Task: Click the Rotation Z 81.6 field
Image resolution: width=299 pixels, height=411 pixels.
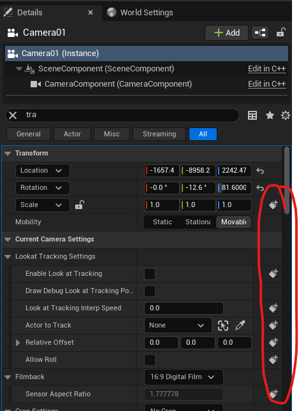Action: 234,188
